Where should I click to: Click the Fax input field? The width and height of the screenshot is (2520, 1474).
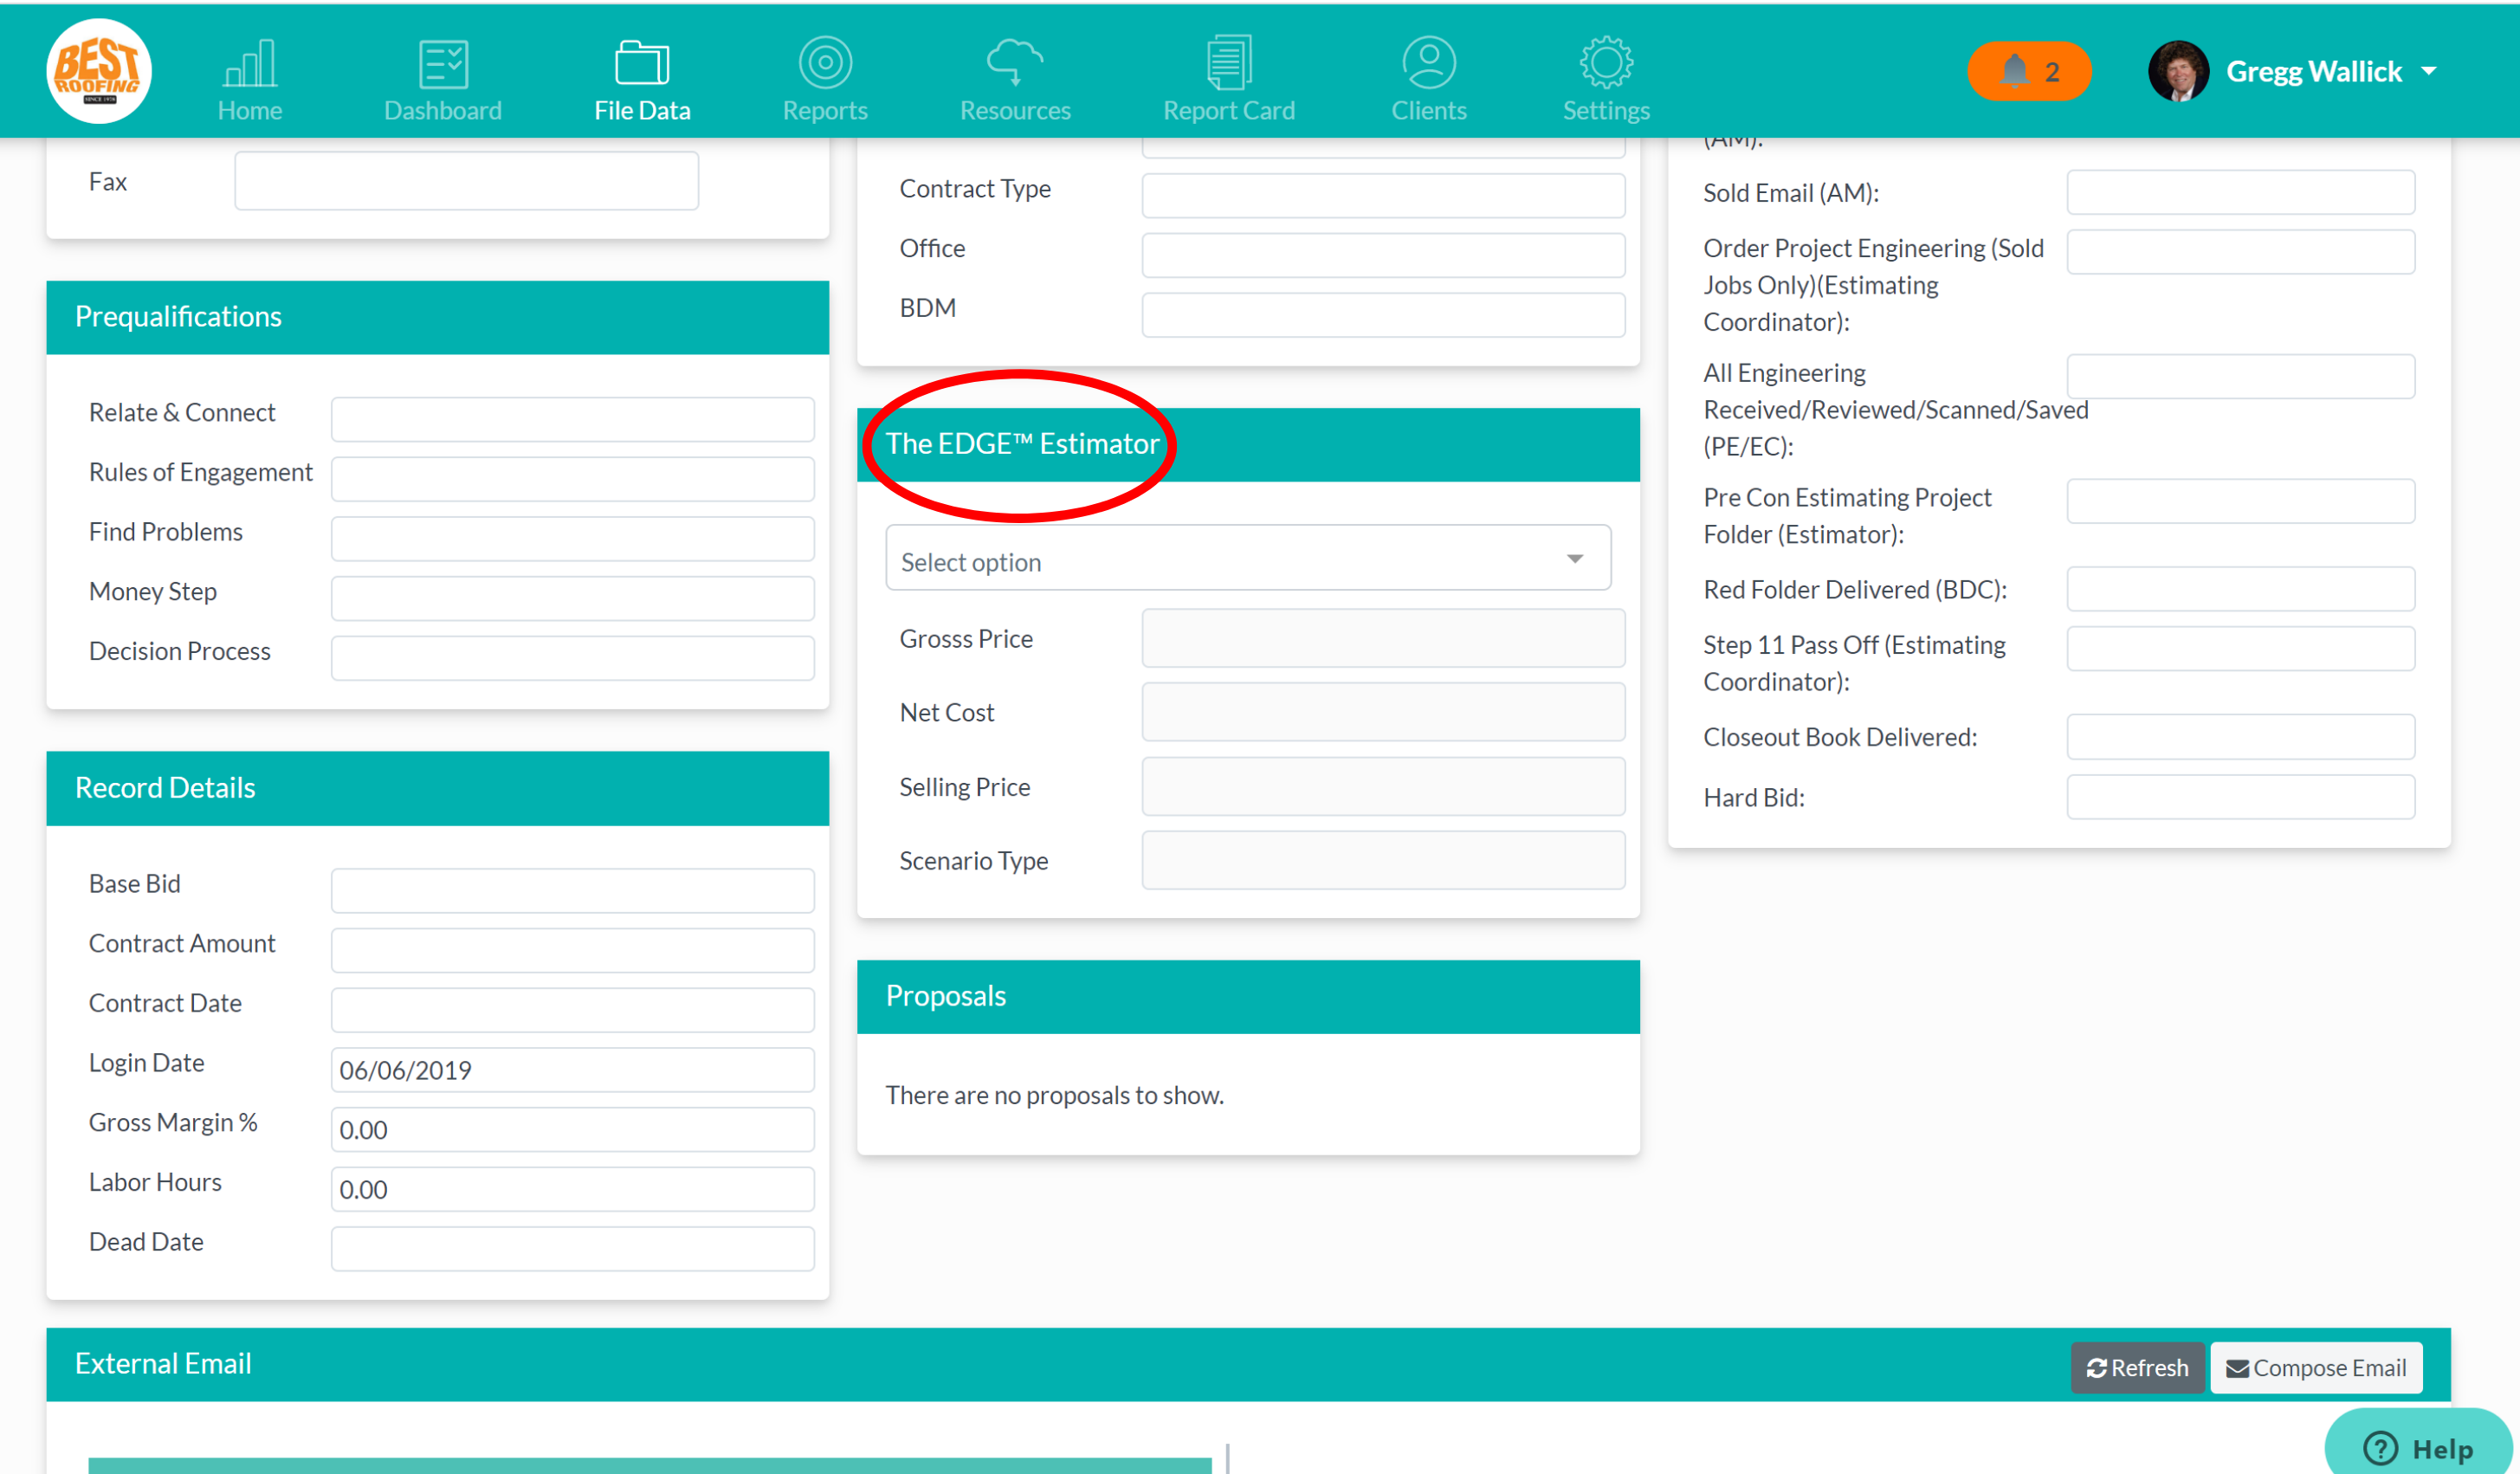[466, 181]
